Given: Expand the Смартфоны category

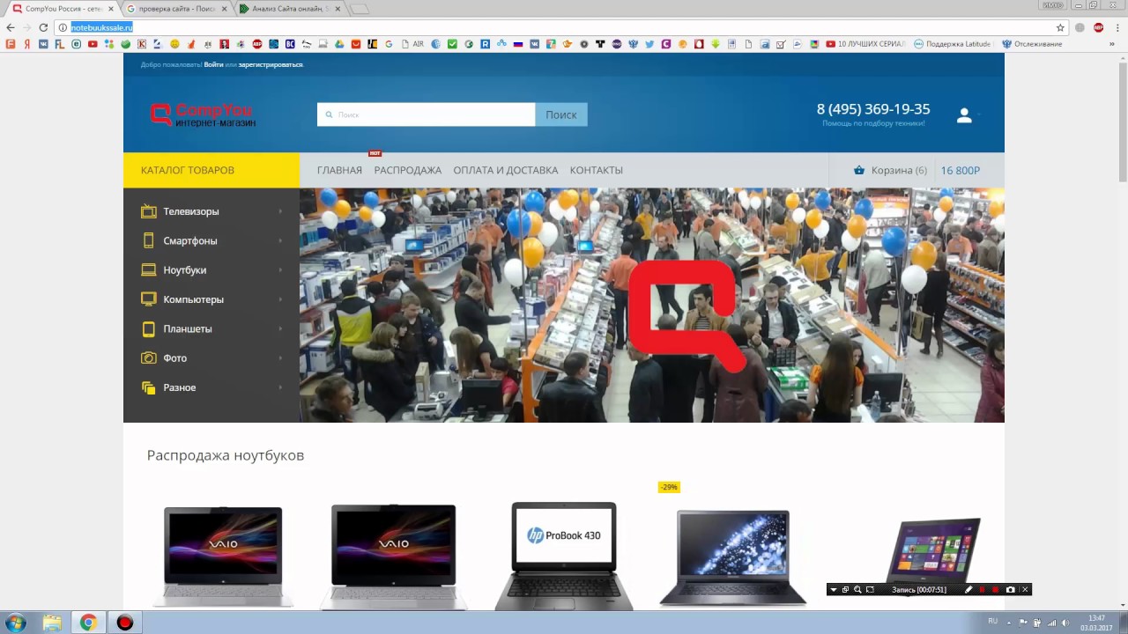Looking at the screenshot, I should pyautogui.click(x=211, y=240).
